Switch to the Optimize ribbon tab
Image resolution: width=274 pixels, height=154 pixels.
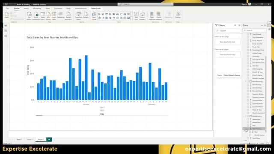[58, 9]
